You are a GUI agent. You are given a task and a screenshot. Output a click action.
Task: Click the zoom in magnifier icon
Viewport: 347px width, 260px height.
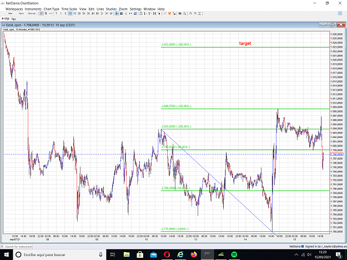coord(190,13)
